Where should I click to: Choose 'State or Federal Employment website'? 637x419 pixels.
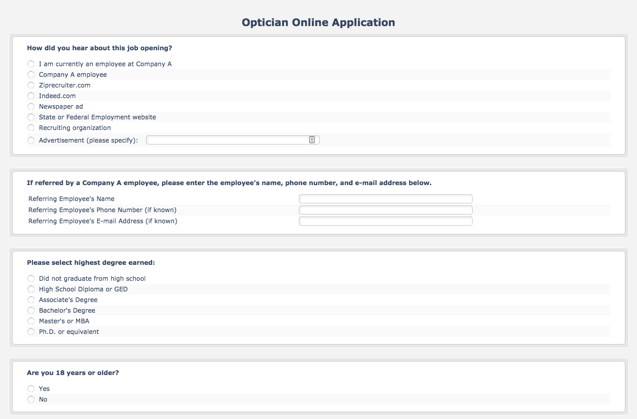tap(31, 117)
